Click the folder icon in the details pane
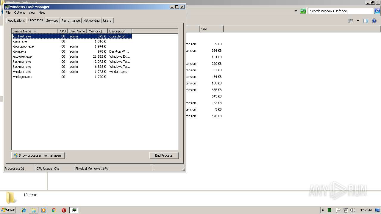The width and height of the screenshot is (381, 214). 11,198
